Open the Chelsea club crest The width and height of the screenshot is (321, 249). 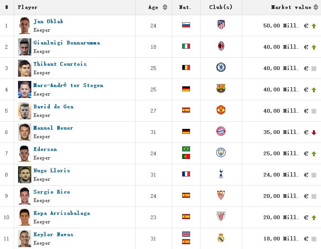tap(221, 67)
